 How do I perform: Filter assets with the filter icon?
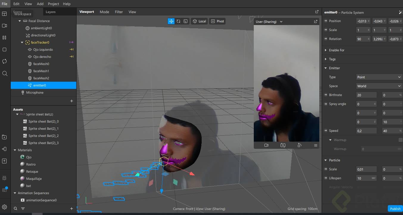pyautogui.click(x=23, y=208)
